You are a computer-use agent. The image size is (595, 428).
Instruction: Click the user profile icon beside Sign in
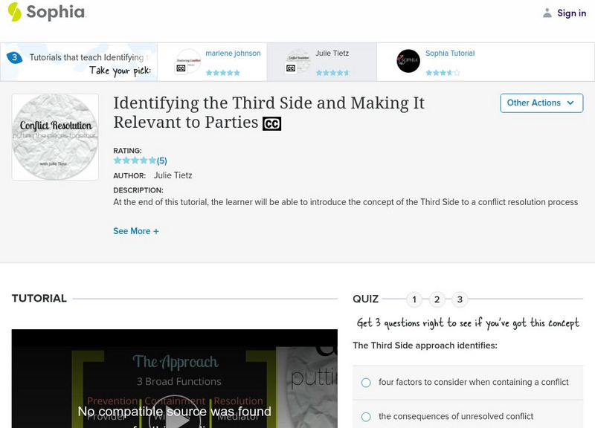tap(547, 13)
